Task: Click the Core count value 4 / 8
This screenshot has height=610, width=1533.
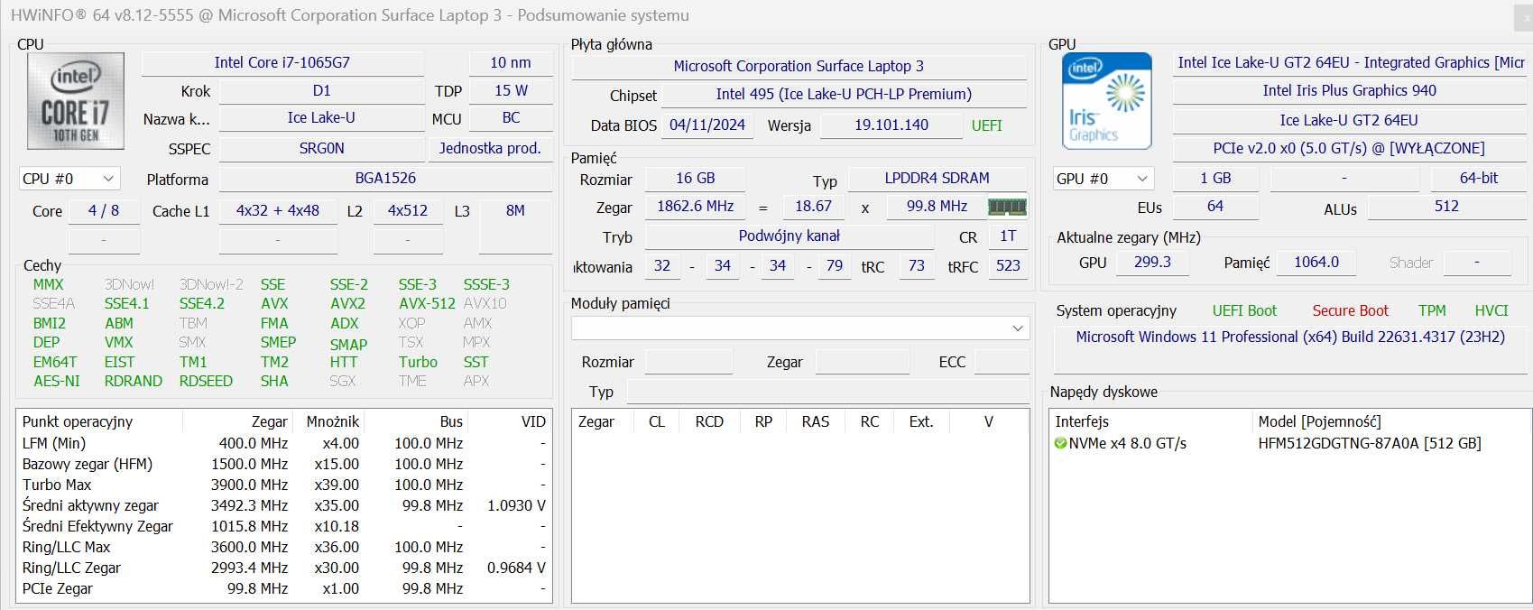Action: [104, 210]
